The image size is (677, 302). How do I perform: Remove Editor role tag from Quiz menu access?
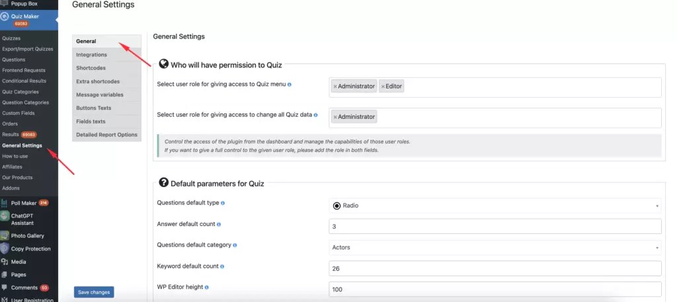[x=383, y=87]
